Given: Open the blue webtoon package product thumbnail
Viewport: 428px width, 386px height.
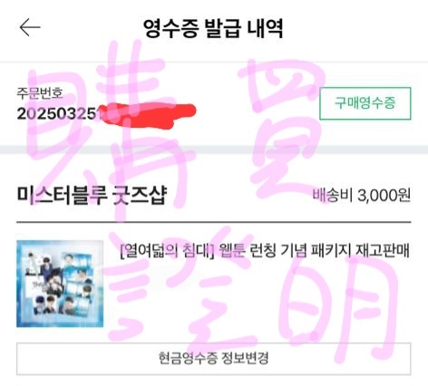Looking at the screenshot, I should point(60,284).
